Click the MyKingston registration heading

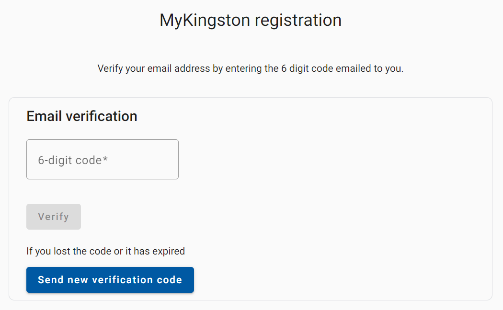(x=250, y=20)
